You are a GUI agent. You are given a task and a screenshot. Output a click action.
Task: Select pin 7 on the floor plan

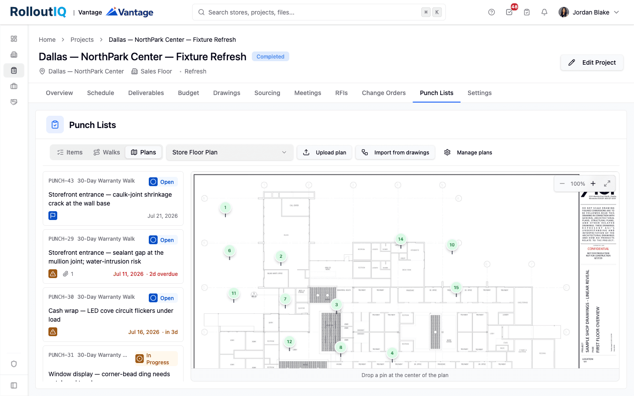(x=285, y=299)
